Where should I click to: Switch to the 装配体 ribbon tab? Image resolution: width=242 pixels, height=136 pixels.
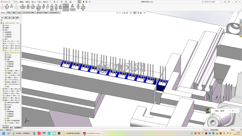(x=3, y=13)
